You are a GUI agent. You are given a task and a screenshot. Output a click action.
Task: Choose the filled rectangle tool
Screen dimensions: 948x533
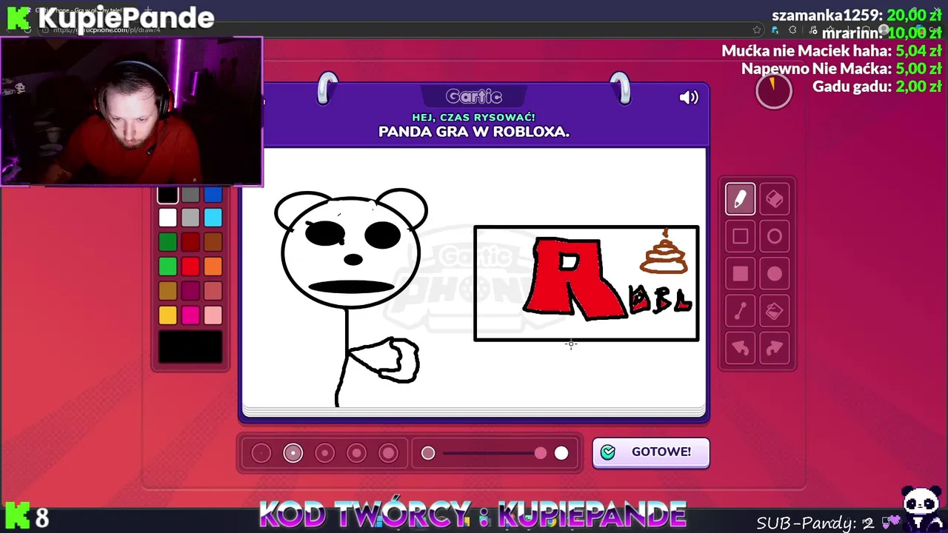pos(740,274)
